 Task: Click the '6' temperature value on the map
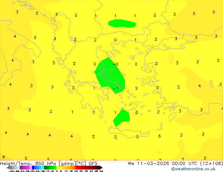(4, 157)
